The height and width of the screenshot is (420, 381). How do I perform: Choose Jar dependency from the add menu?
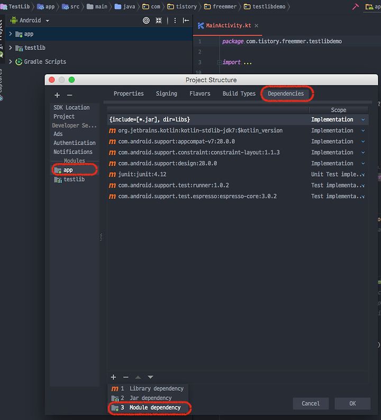148,398
